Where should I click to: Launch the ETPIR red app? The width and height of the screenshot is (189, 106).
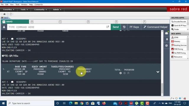coord(175,37)
